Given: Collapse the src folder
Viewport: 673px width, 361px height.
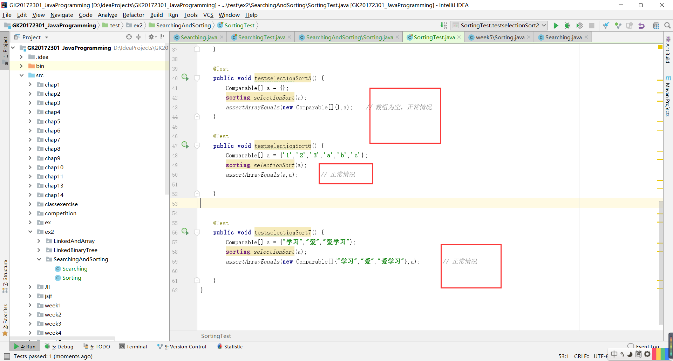Looking at the screenshot, I should tap(21, 75).
